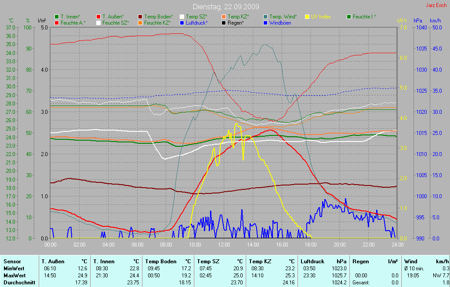
Task: Select the dark red Temp Boden legend marker
Action: pyautogui.click(x=140, y=17)
